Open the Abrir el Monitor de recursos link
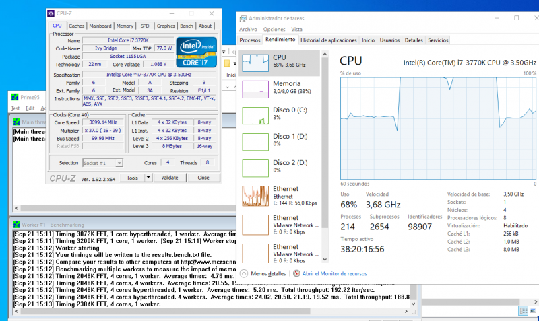This screenshot has height=321, width=539. 334,273
